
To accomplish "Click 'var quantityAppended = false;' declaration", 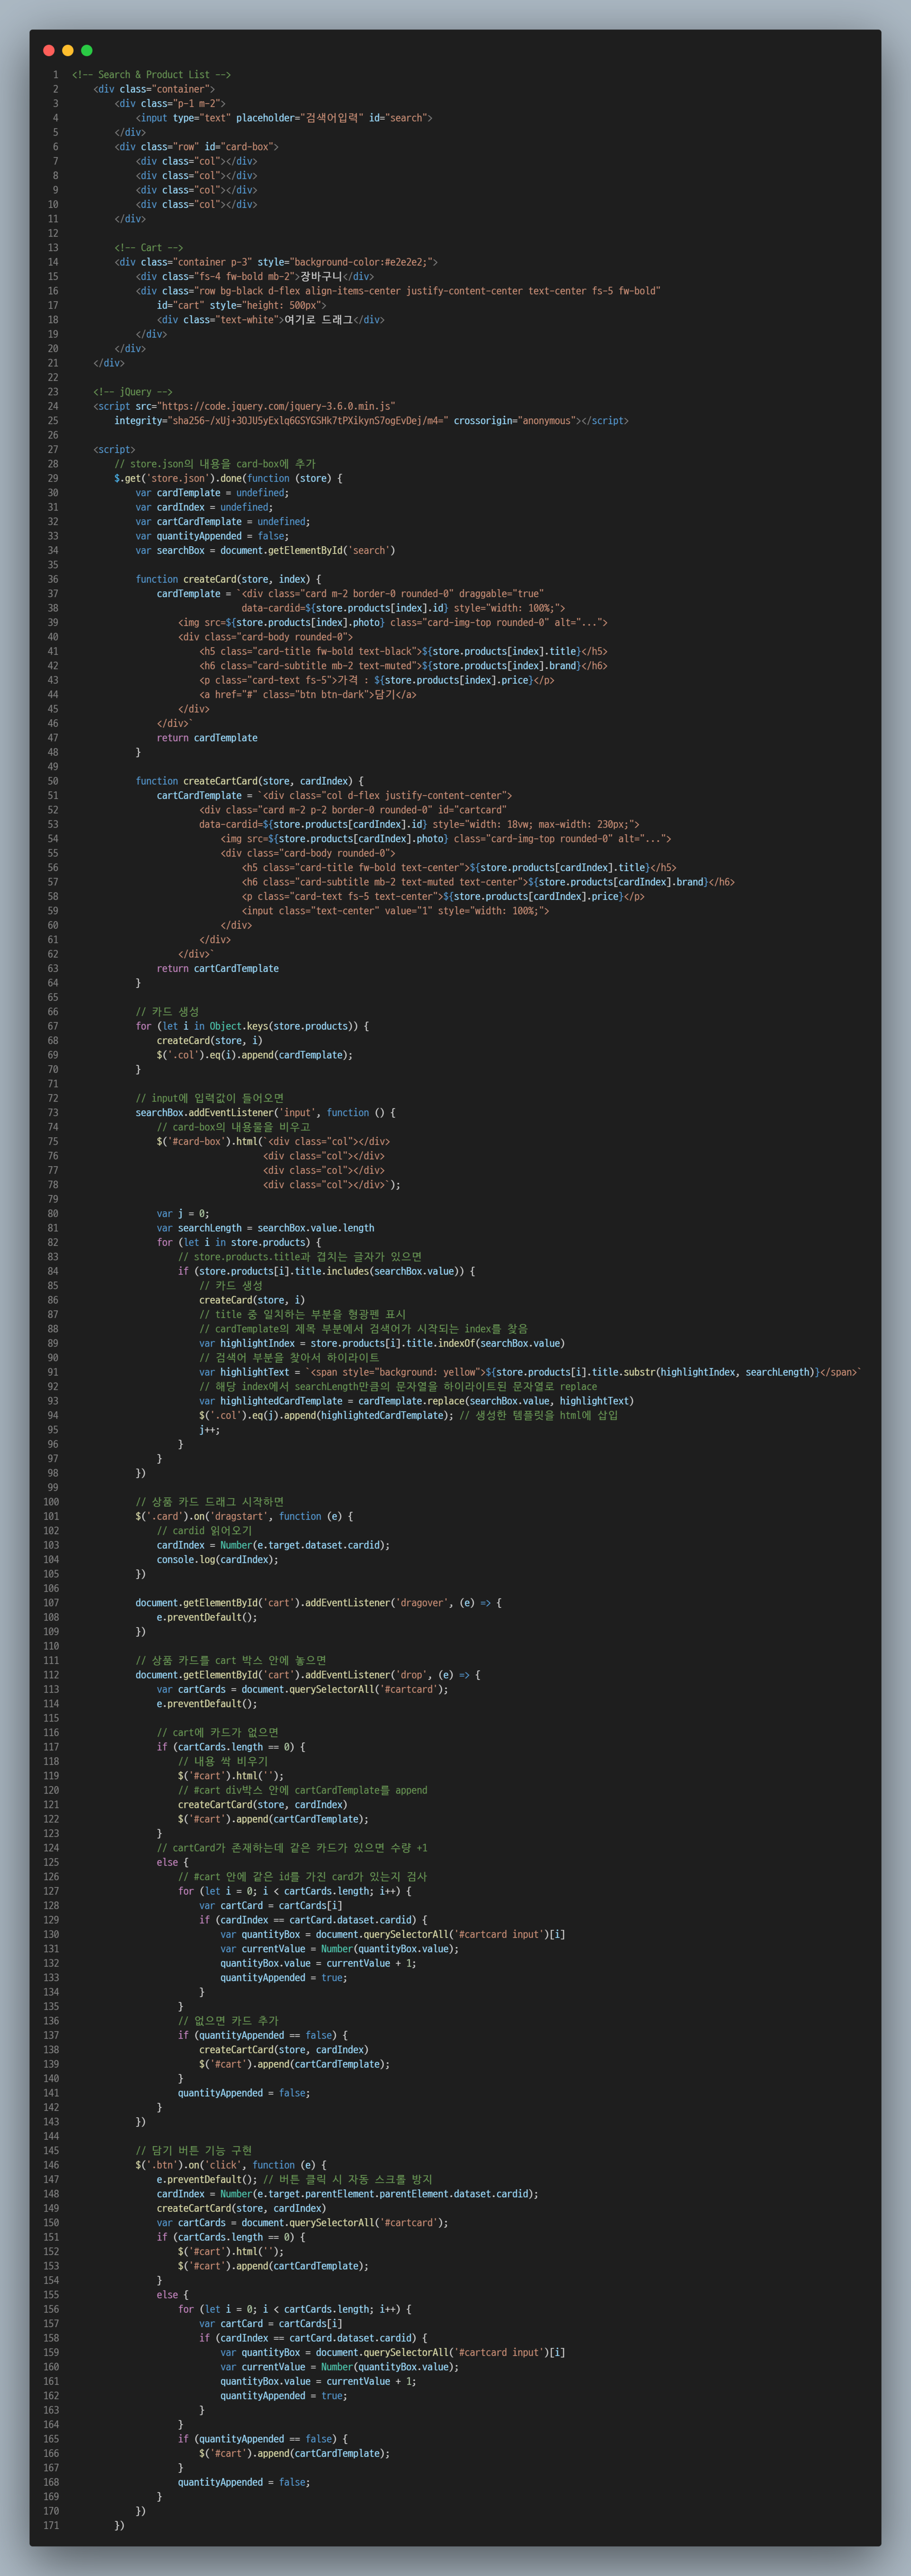I will click(212, 536).
